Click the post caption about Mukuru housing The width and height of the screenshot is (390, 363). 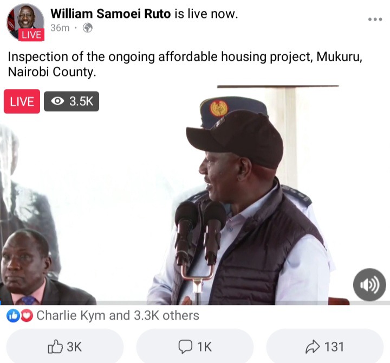[185, 64]
